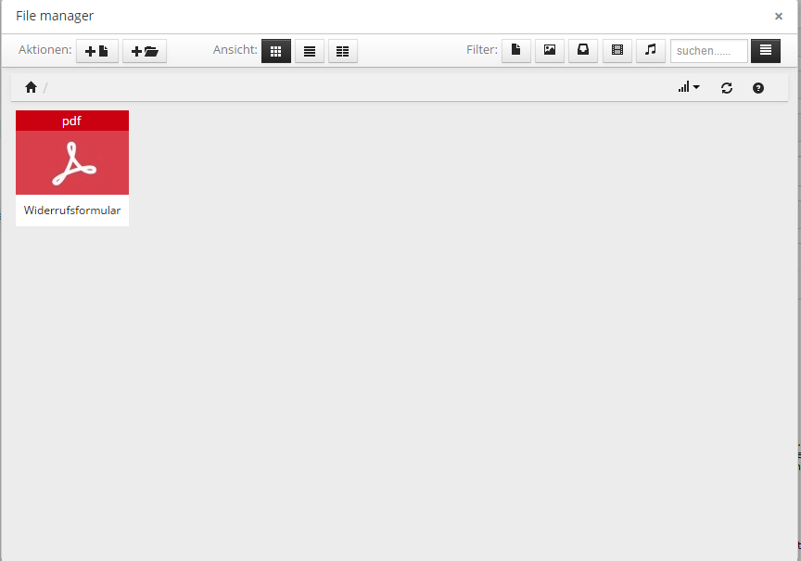Show all files filter button

pos(766,51)
